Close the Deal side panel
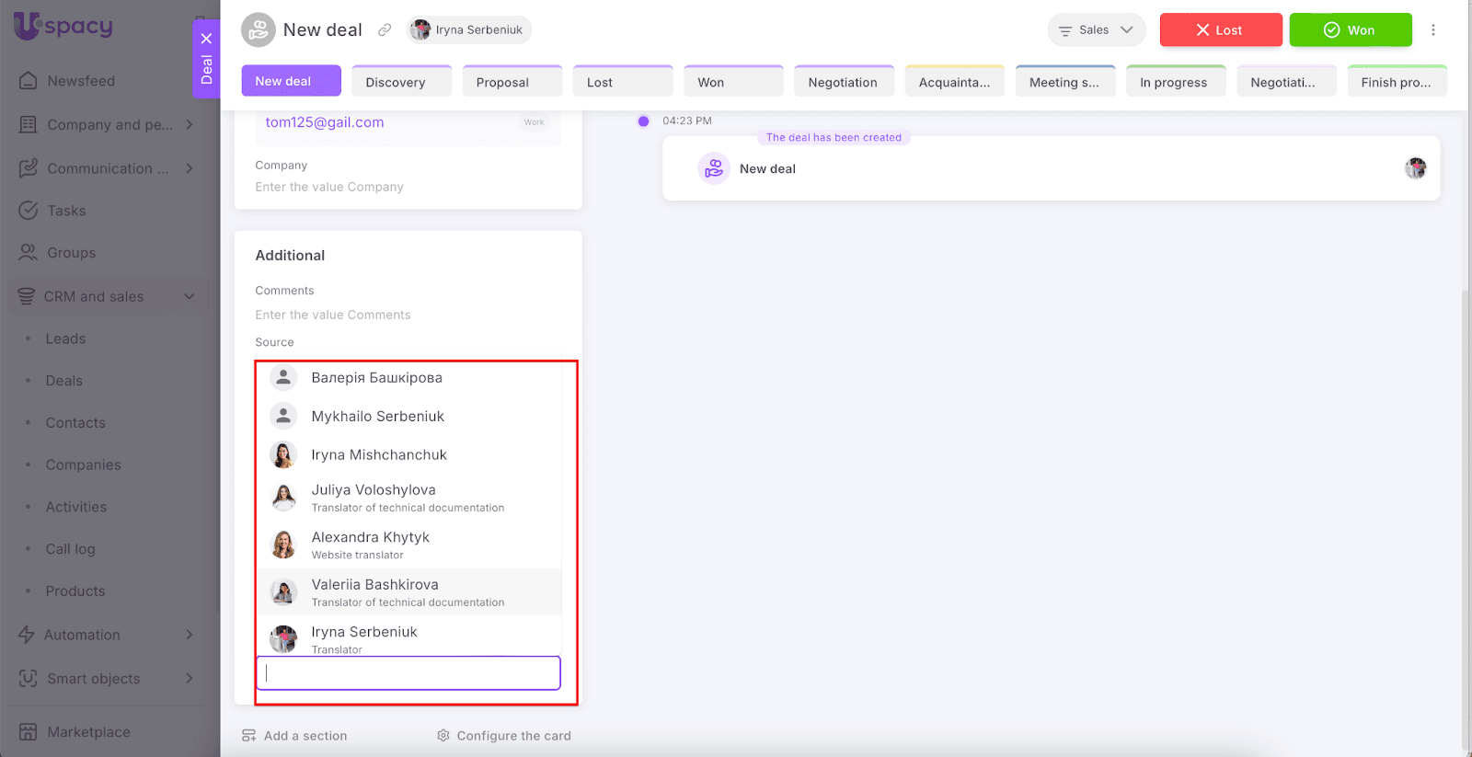Viewport: 1472px width, 757px height. 206,39
